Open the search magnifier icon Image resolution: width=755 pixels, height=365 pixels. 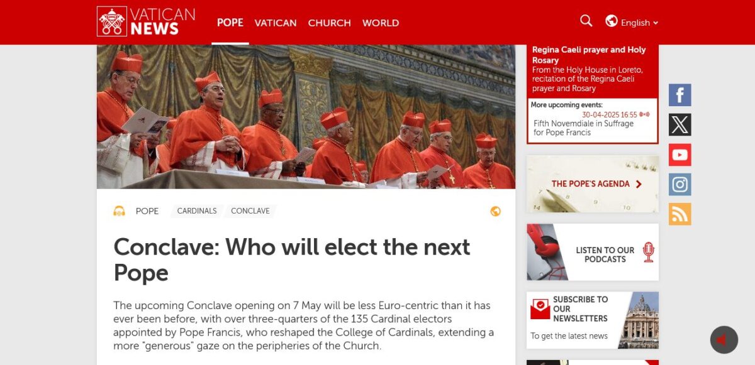pos(586,21)
